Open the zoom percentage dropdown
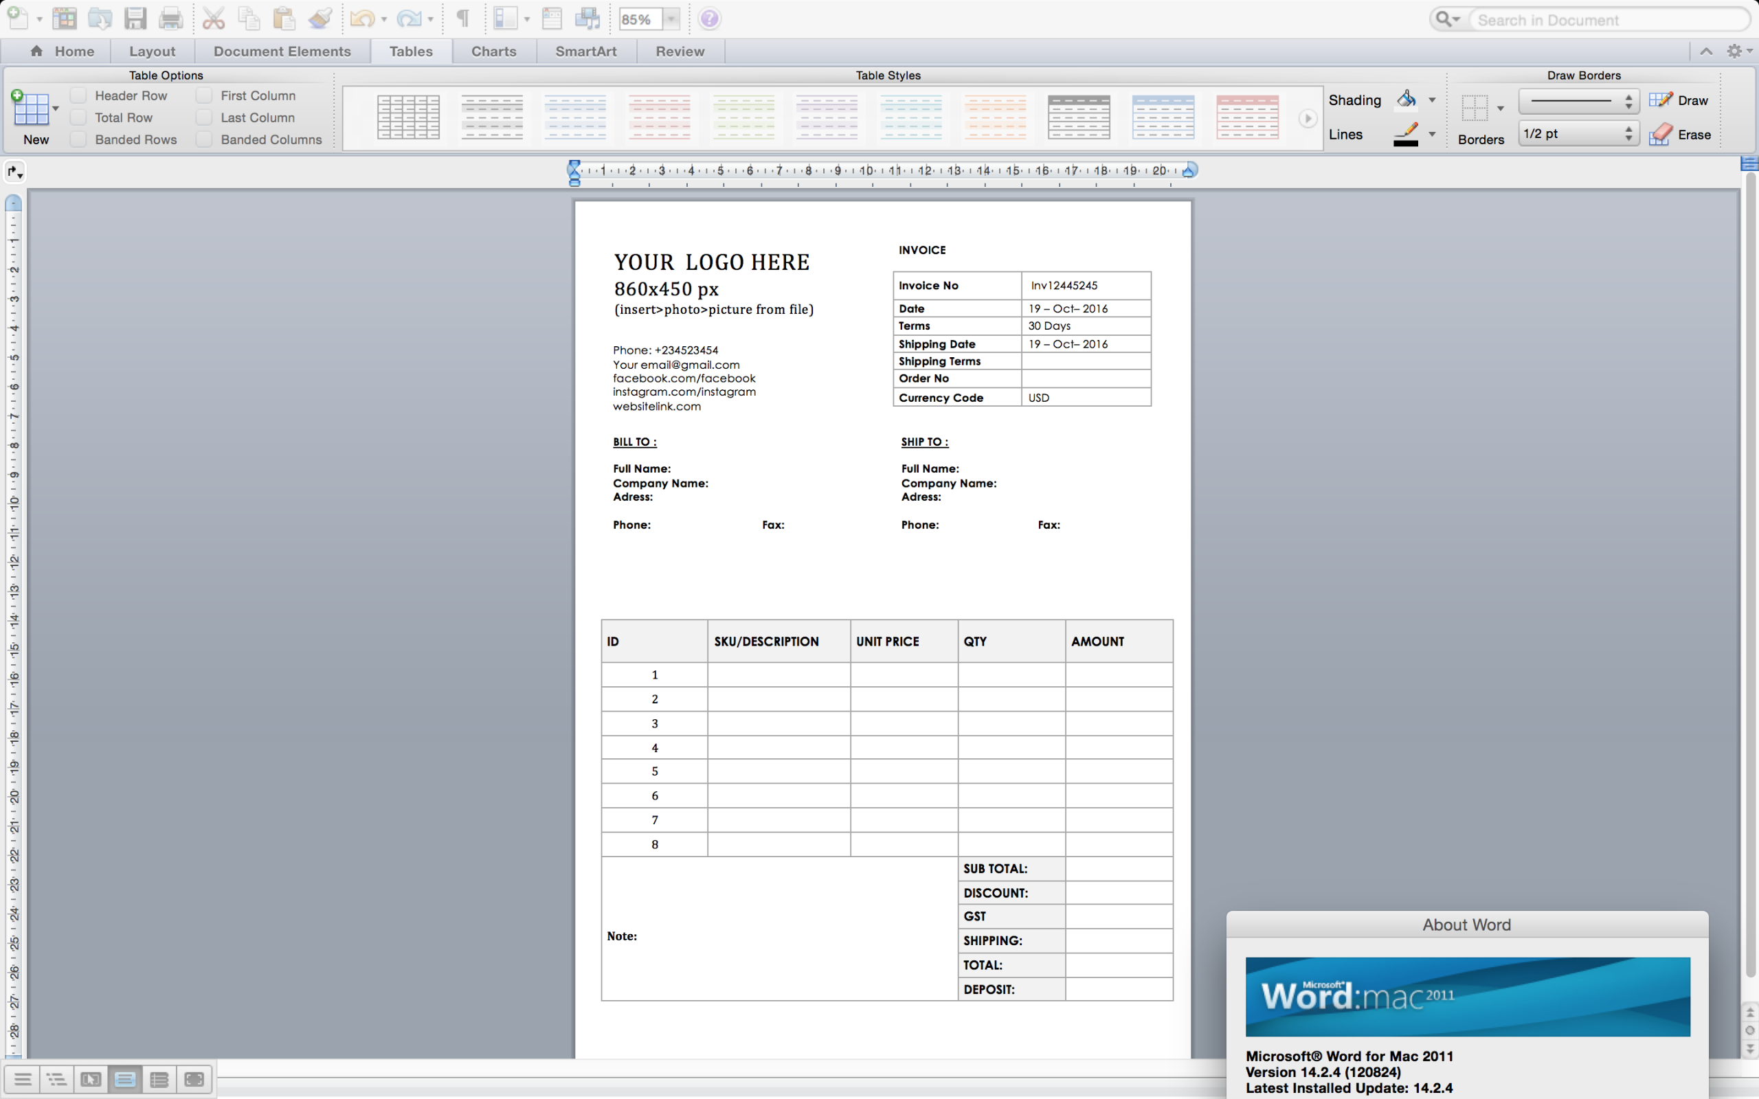 (x=671, y=19)
